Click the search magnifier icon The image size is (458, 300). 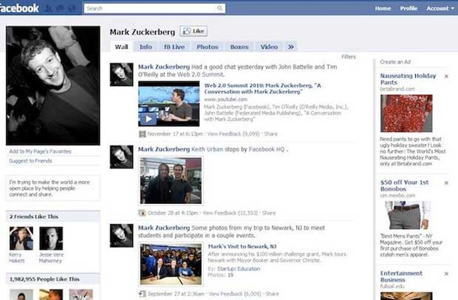pos(220,8)
